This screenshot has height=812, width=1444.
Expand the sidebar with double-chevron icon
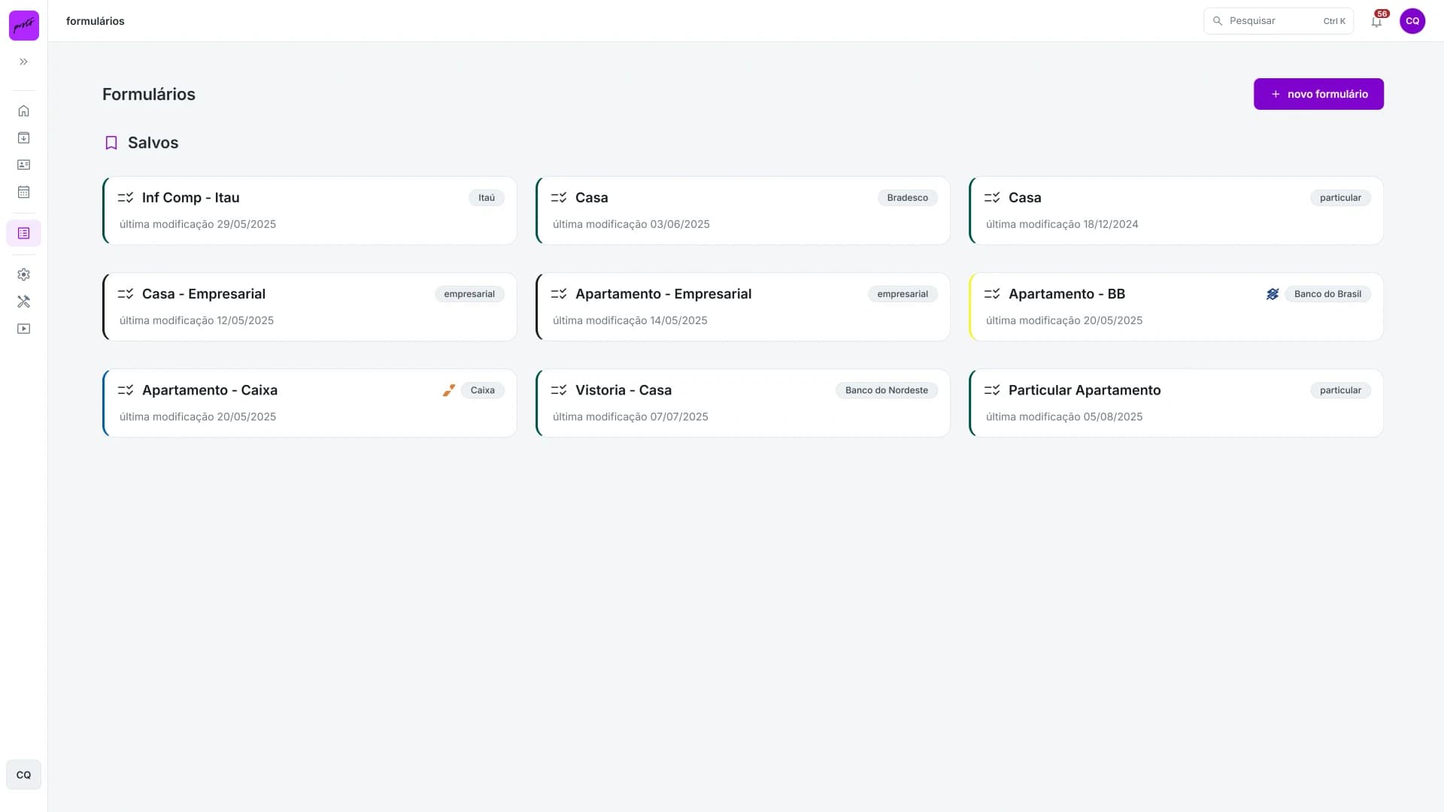pos(24,62)
